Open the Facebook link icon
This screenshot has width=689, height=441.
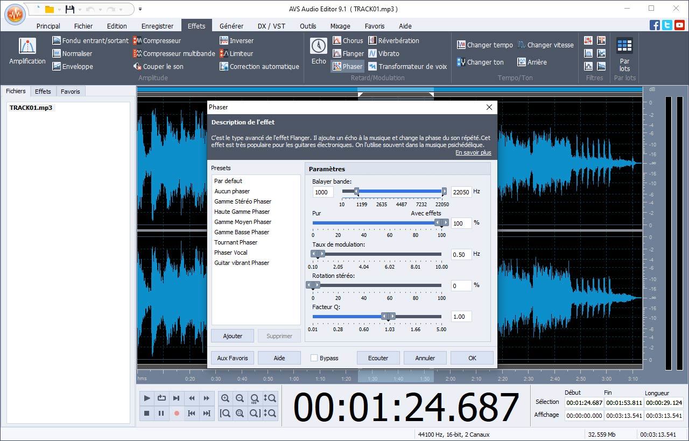tap(655, 25)
